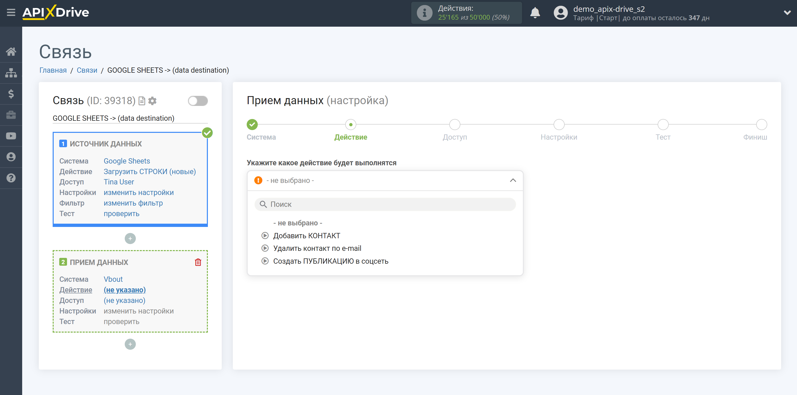The image size is (797, 395).
Task: Open the connection notes document icon
Action: coord(142,101)
